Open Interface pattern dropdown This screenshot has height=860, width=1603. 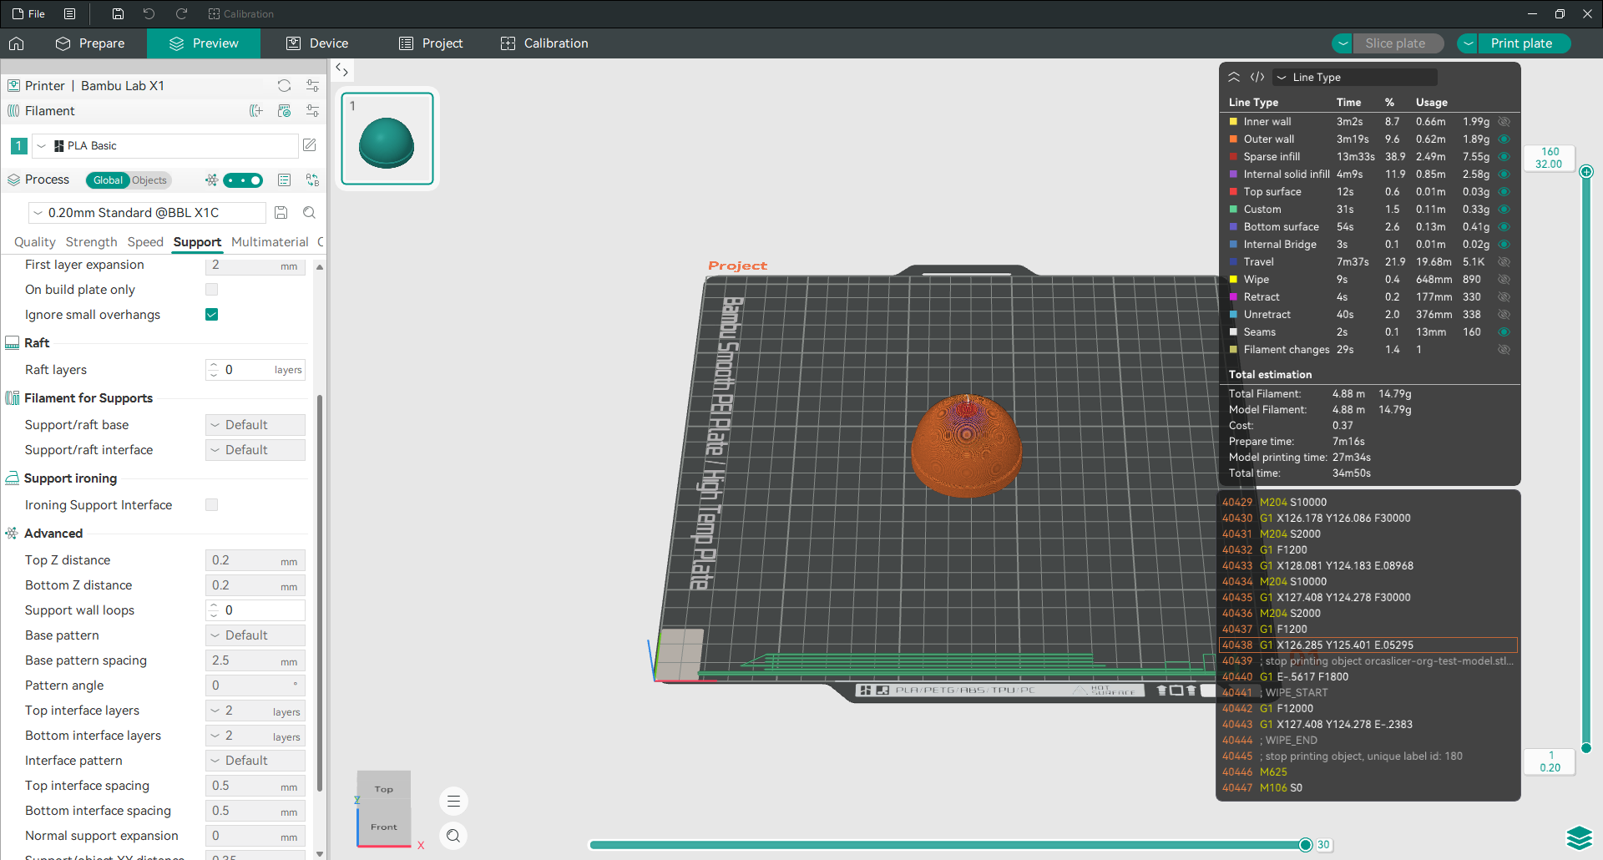coord(255,760)
